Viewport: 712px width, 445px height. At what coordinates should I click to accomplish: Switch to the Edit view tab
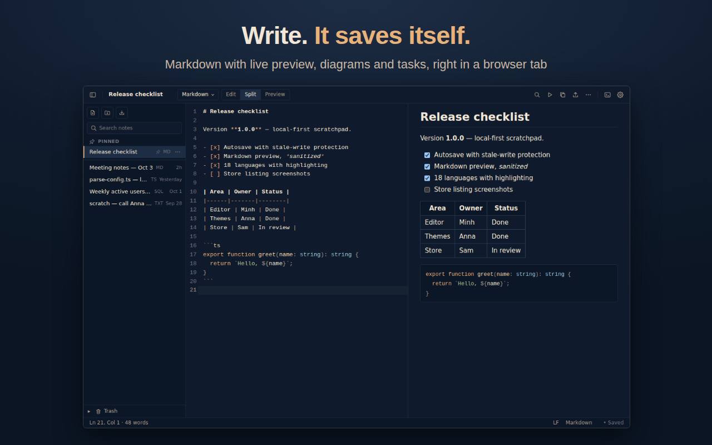(x=231, y=95)
